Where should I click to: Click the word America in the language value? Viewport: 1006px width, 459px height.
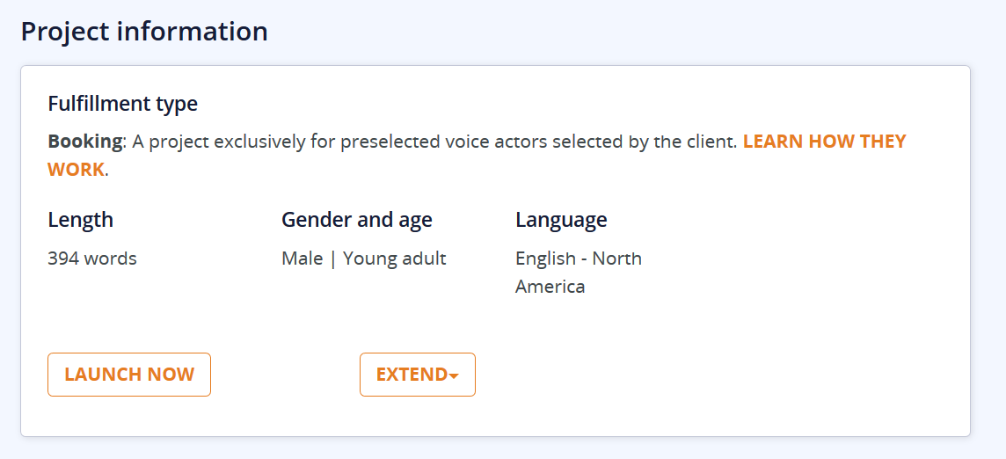coord(550,287)
